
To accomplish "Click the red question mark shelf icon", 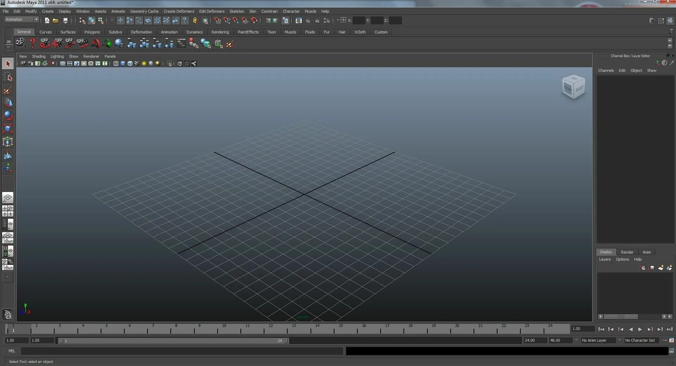I will tap(33, 43).
